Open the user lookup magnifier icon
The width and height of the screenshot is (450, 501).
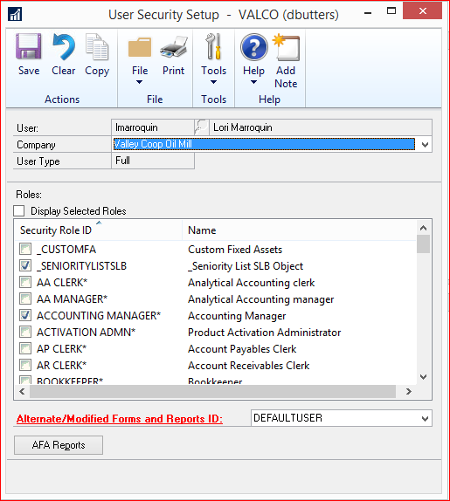coord(202,127)
